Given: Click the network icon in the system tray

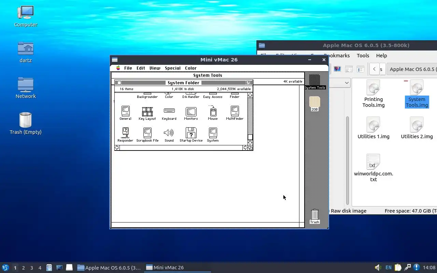Looking at the screenshot, I should pyautogui.click(x=407, y=268).
